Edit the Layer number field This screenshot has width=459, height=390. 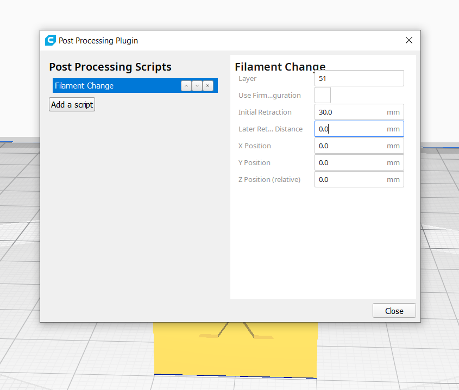click(x=359, y=78)
